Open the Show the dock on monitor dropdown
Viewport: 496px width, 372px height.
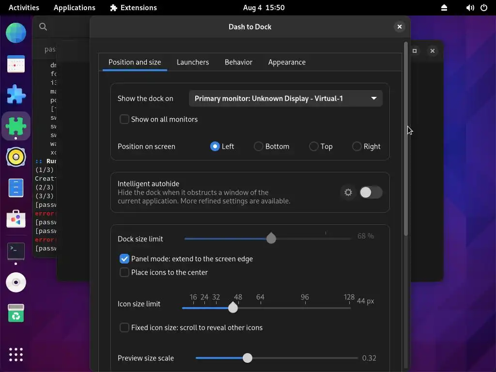(x=286, y=98)
